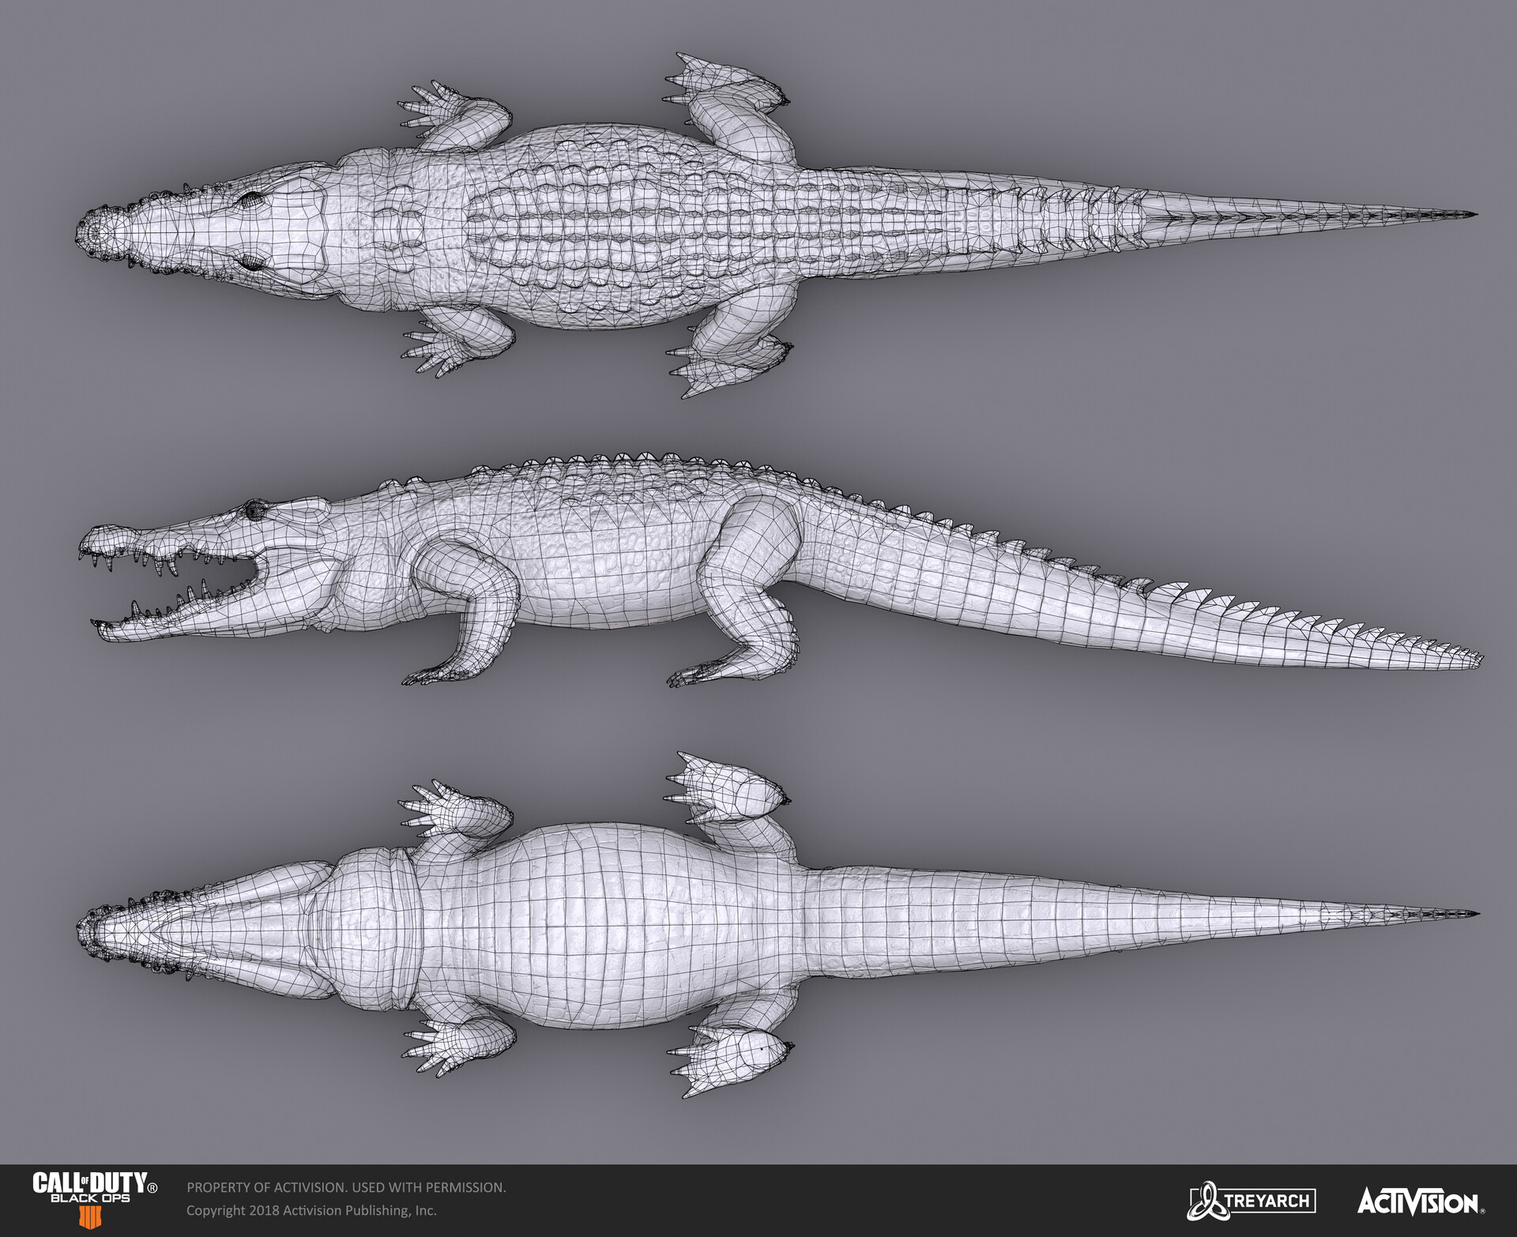1517x1237 pixels.
Task: Select the side-view crocodile wireframe with open jaws
Action: point(781,570)
